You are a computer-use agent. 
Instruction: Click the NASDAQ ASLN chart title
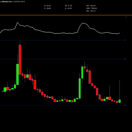click(13, 2)
